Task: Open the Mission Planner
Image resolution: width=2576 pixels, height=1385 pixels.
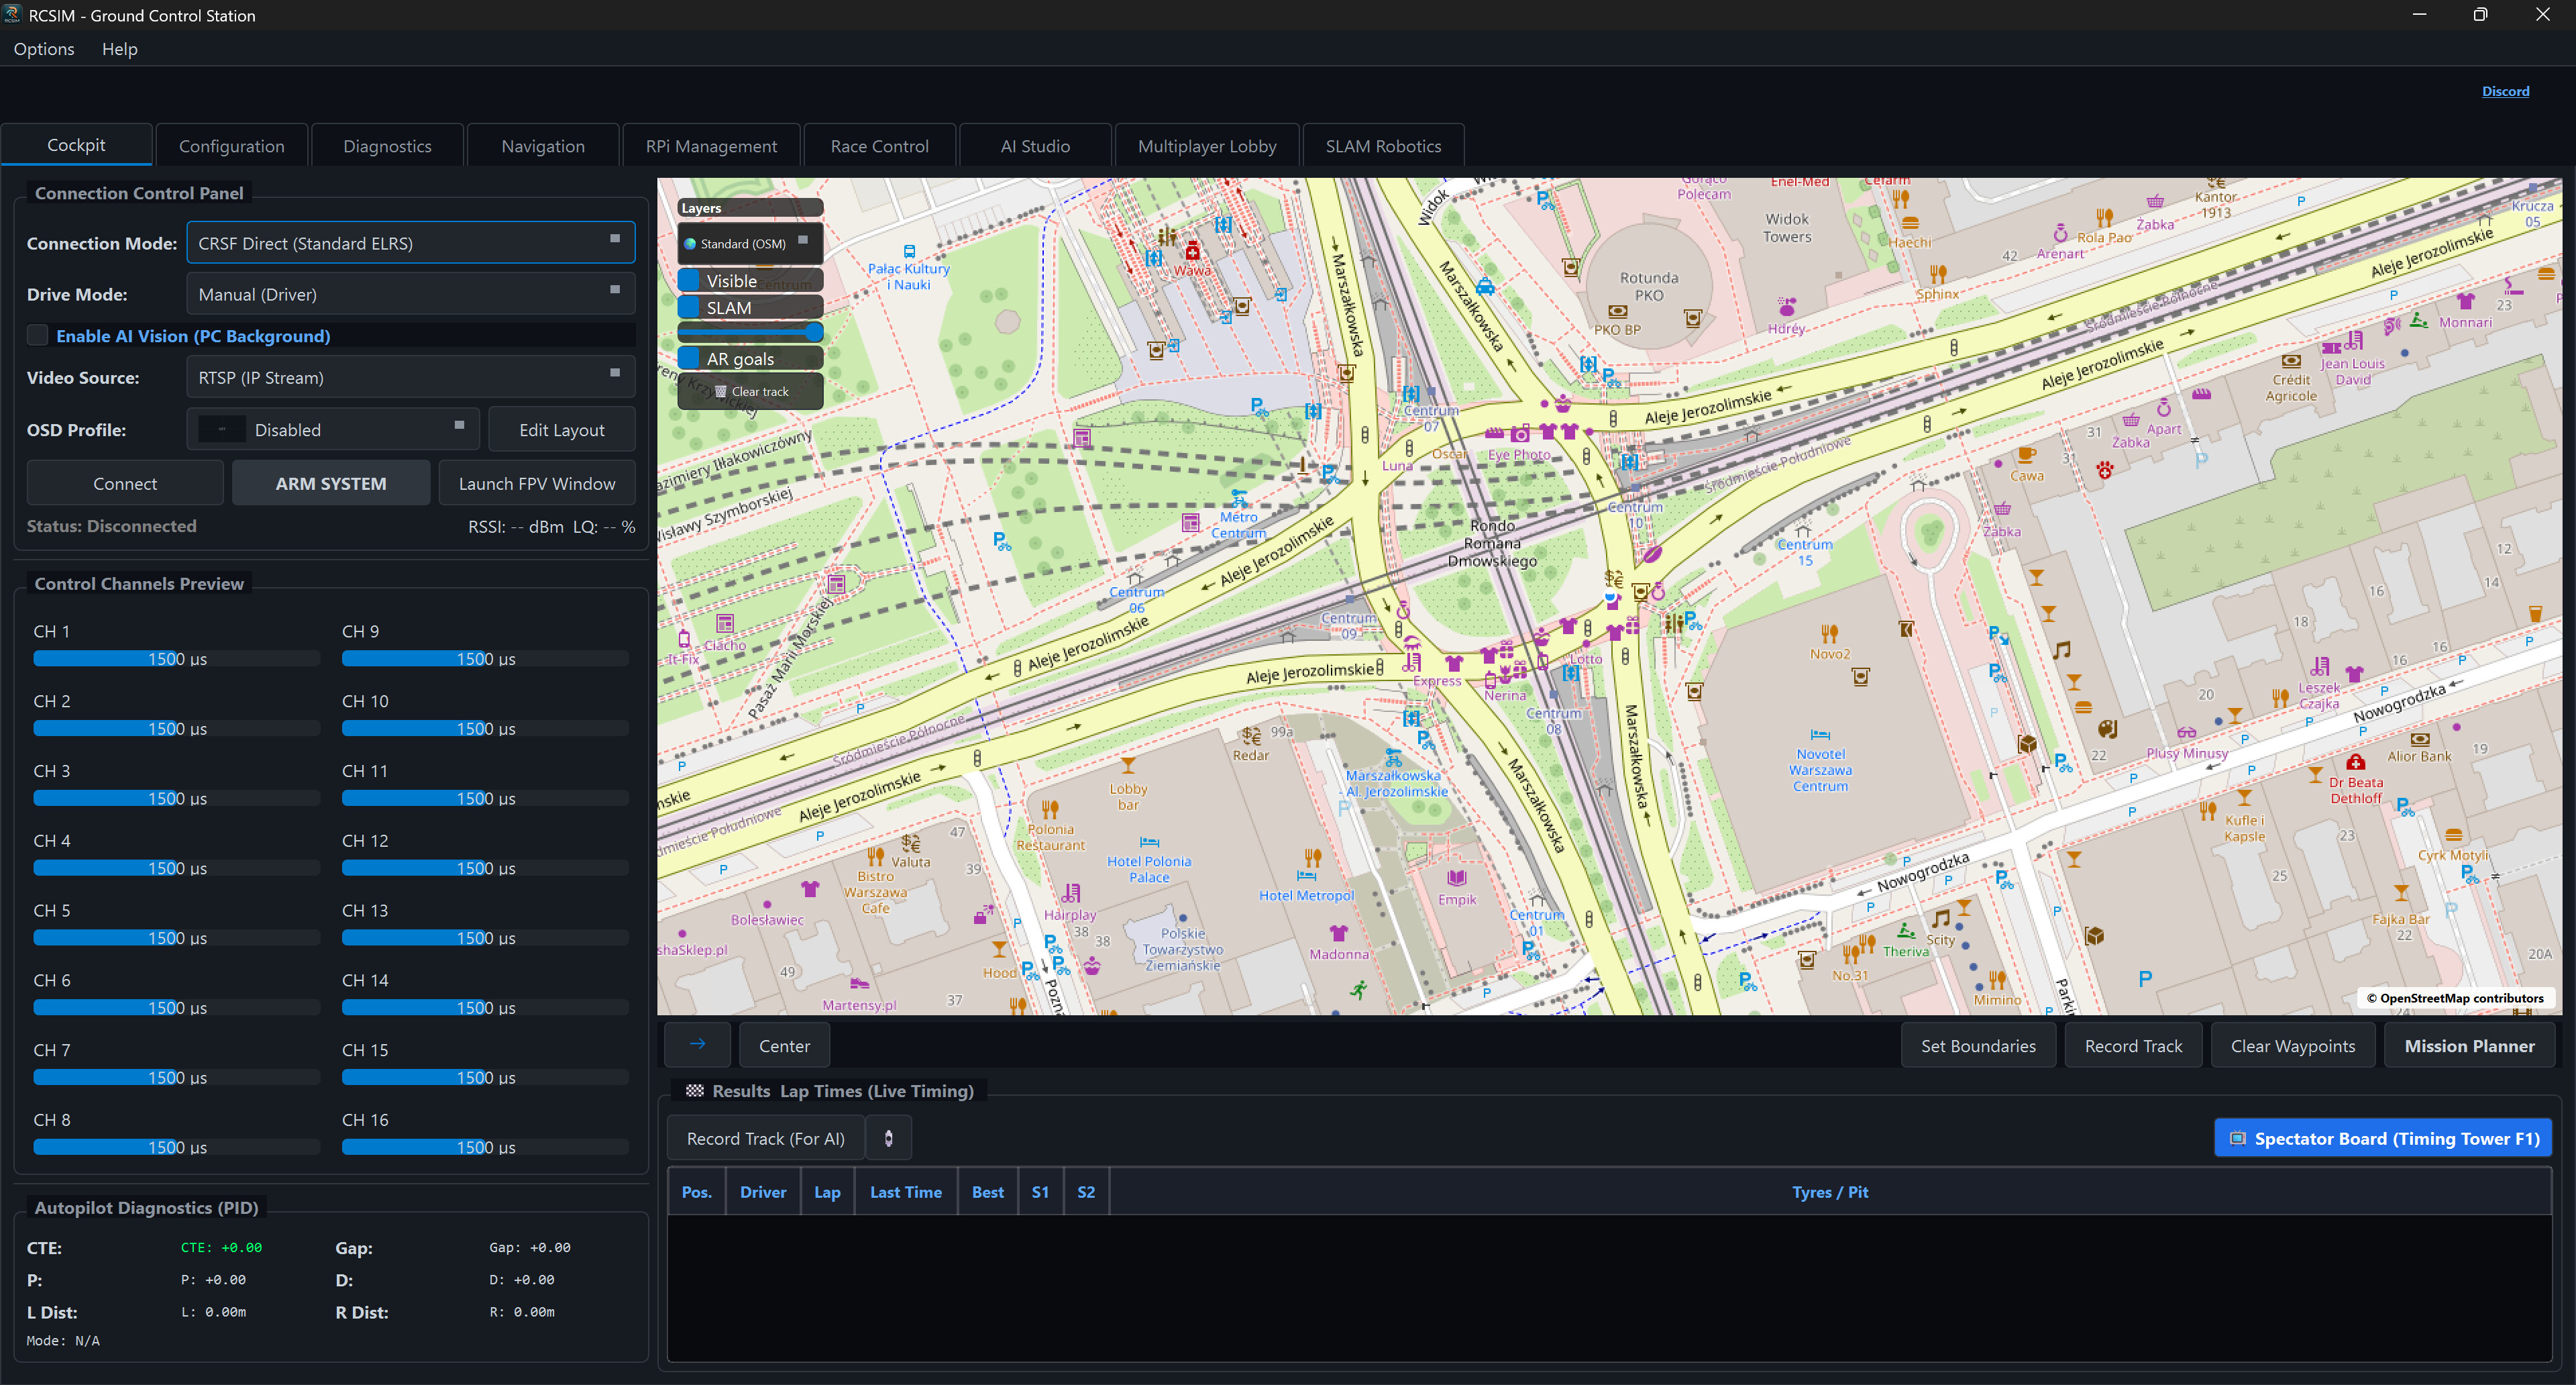Action: (2469, 1045)
